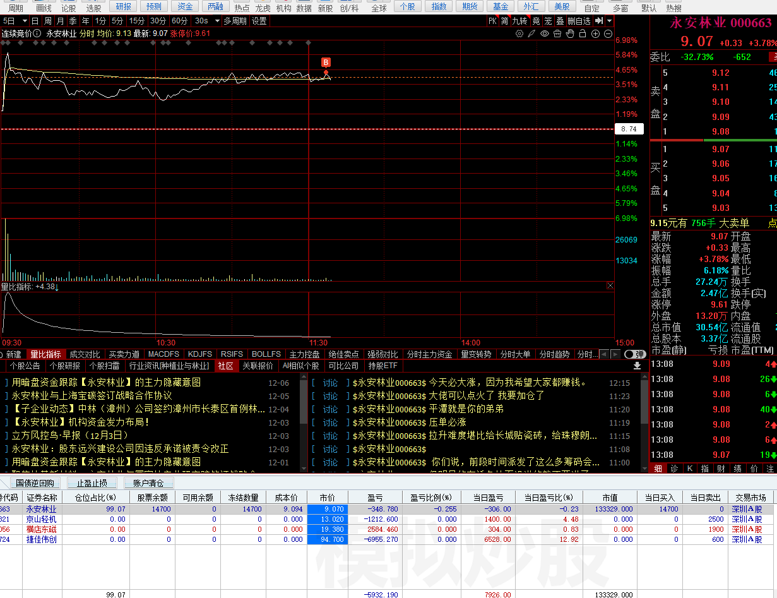The height and width of the screenshot is (598, 777).
Task: Select 诊 diagnosis tab at bottom right
Action: (x=673, y=469)
